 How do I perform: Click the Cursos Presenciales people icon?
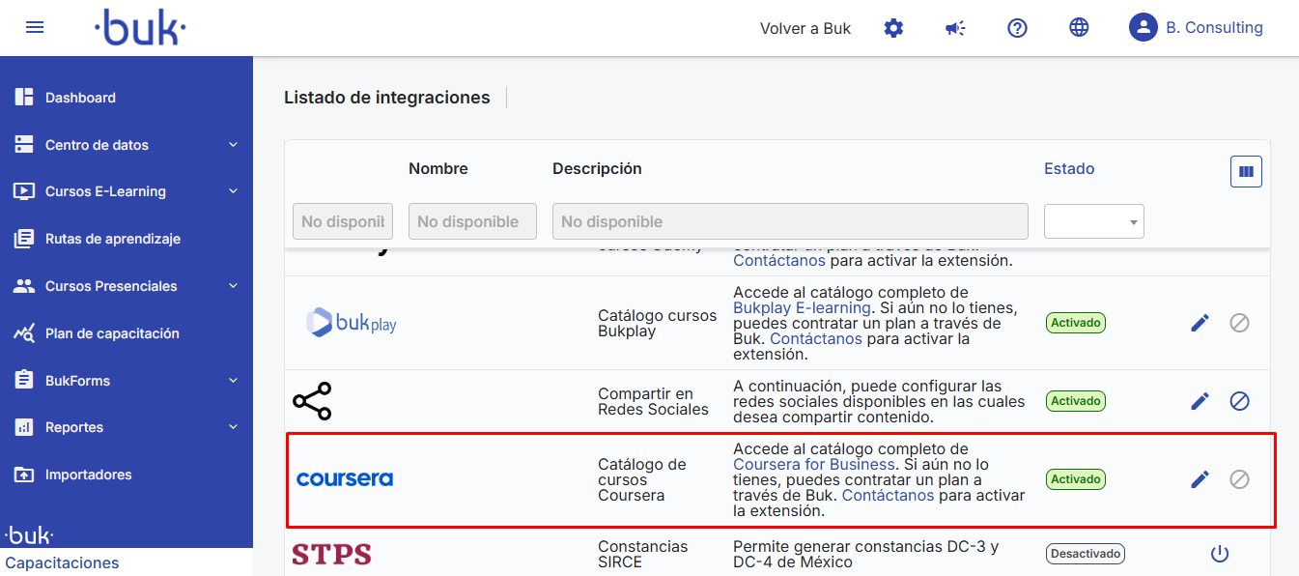(24, 286)
